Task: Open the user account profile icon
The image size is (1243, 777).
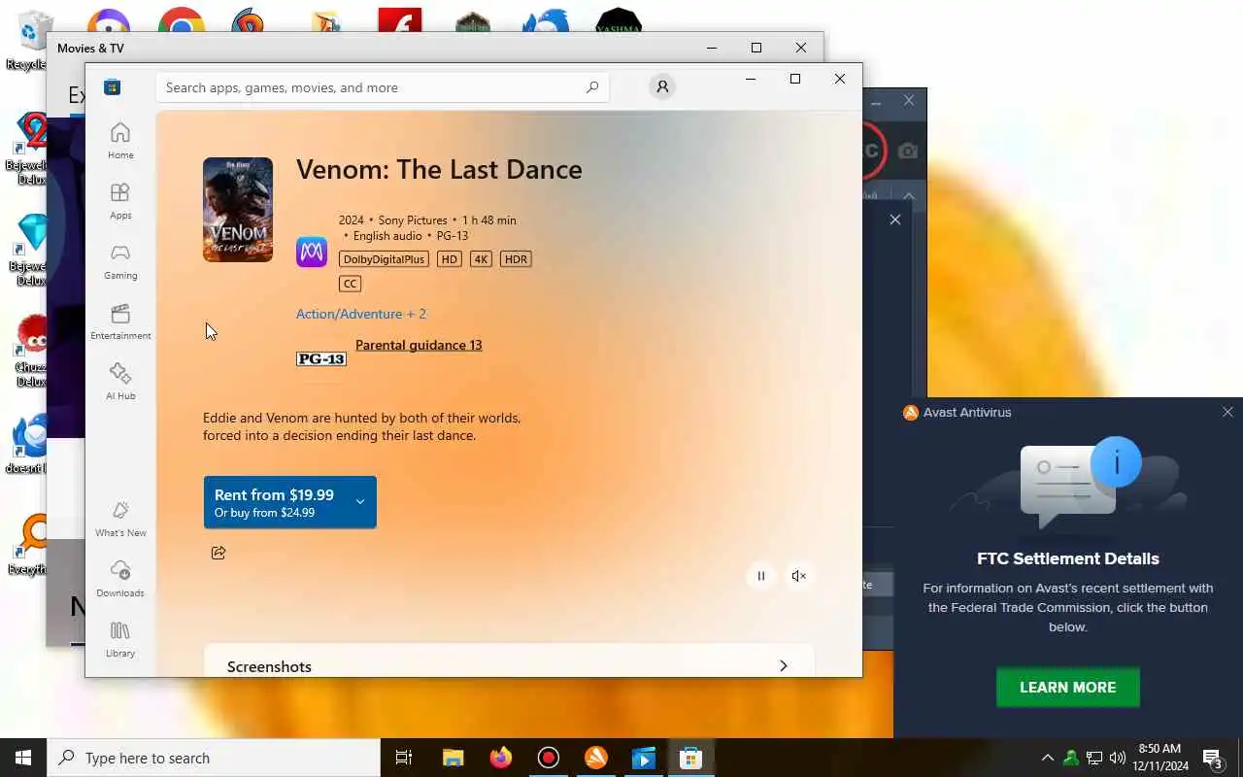Action: click(662, 86)
